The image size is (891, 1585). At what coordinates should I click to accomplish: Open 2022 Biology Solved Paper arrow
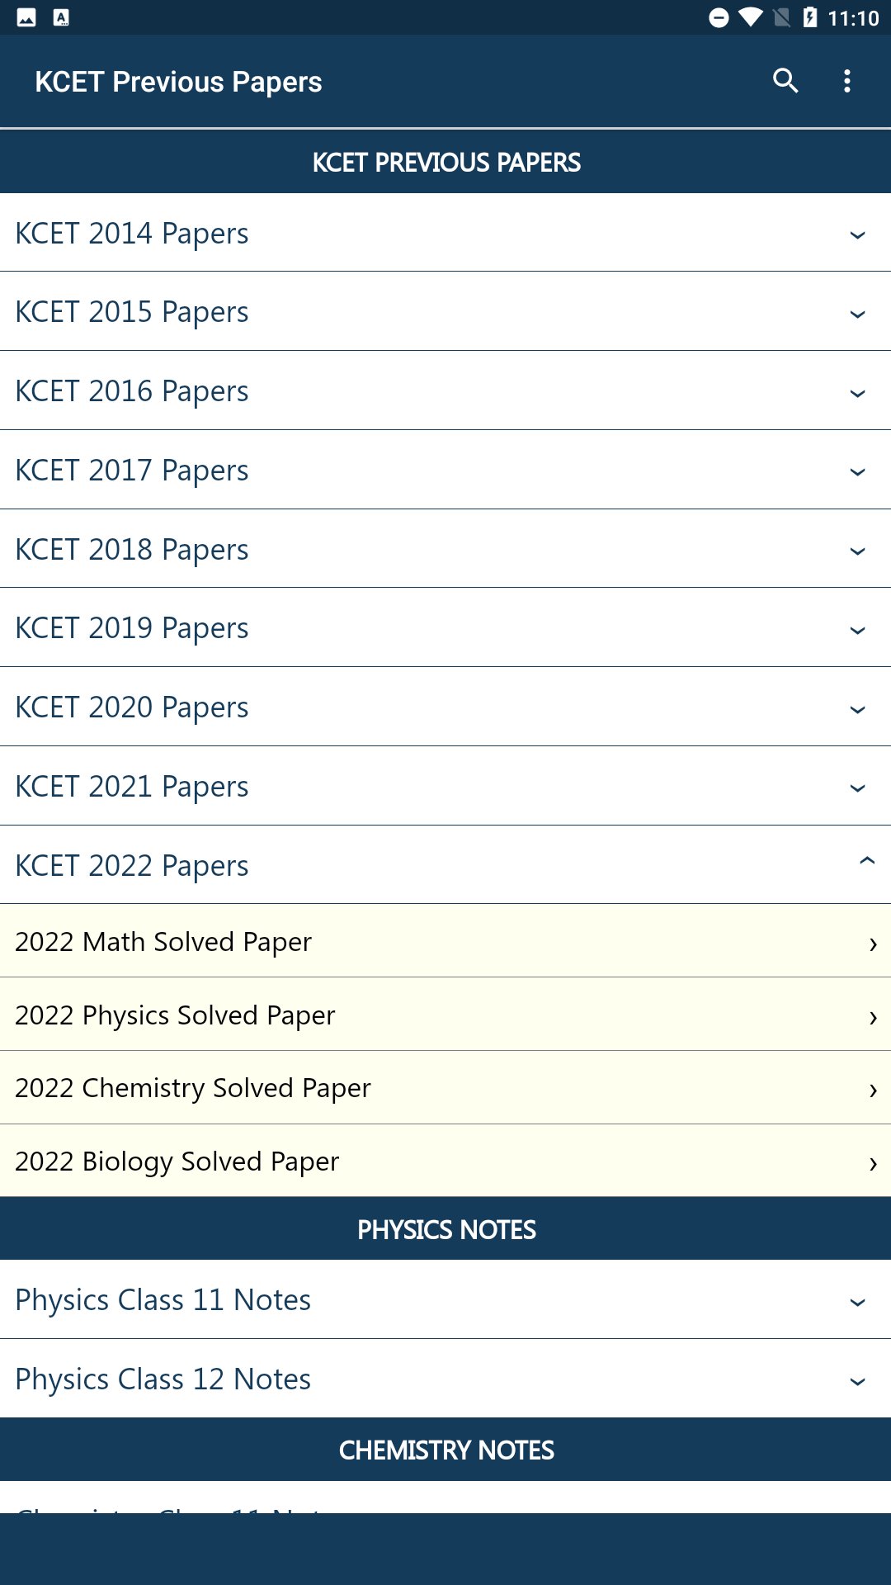[x=873, y=1162]
